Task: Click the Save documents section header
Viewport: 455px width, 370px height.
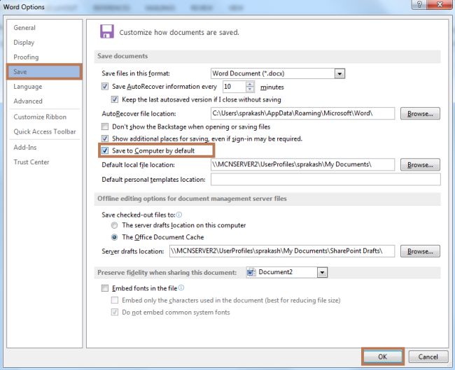Action: pos(267,56)
